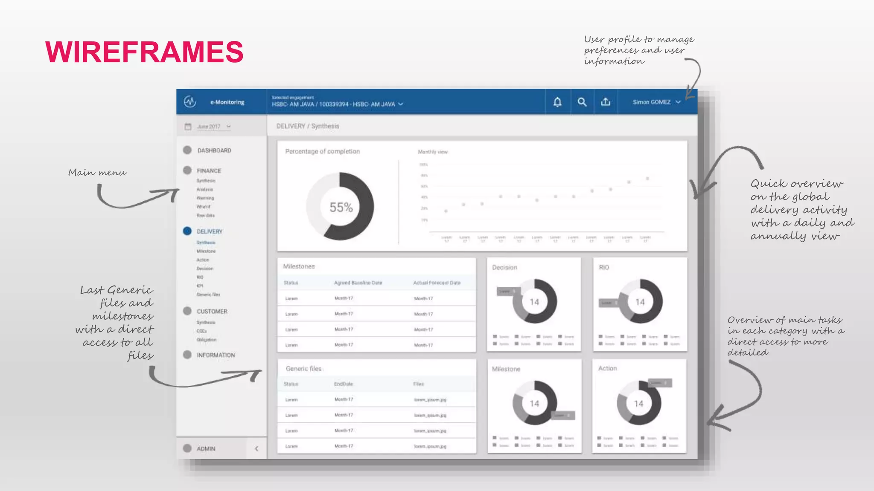This screenshot has height=491, width=874.
Task: Select Raw data under FINANCE
Action: point(205,216)
